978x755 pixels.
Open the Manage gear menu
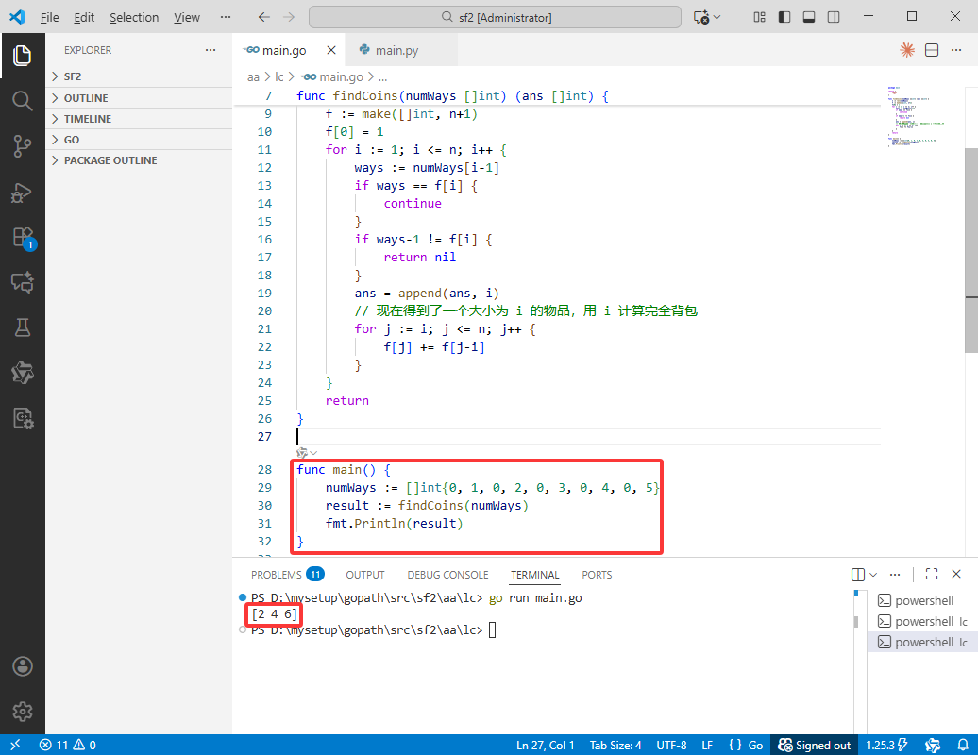[23, 712]
